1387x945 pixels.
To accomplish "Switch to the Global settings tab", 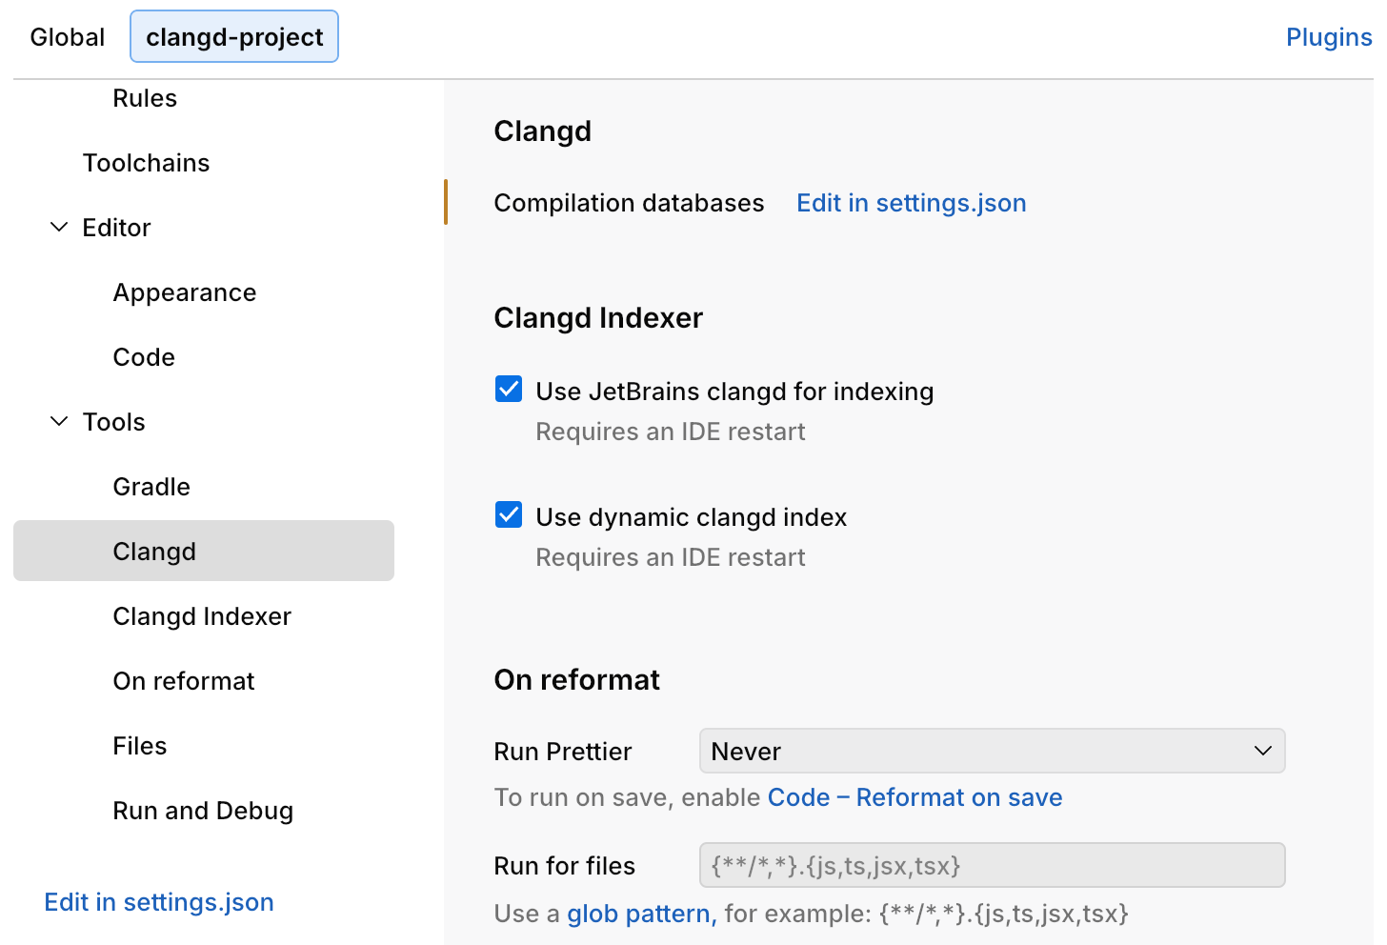I will pyautogui.click(x=67, y=37).
